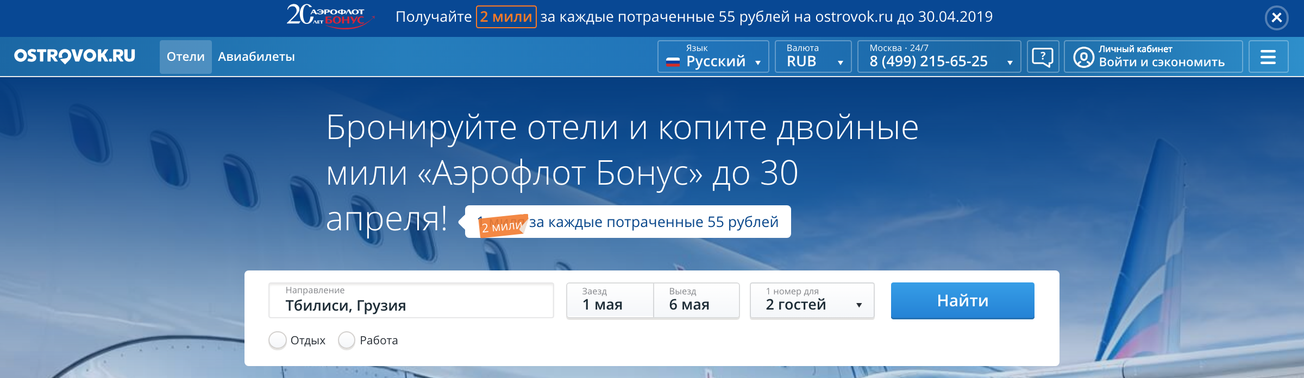Open the hamburger main menu
This screenshot has height=378, width=1304.
(1268, 56)
